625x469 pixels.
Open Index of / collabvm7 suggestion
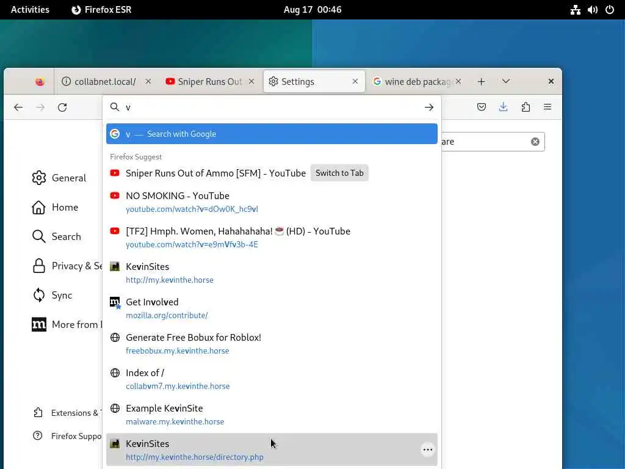(x=272, y=379)
